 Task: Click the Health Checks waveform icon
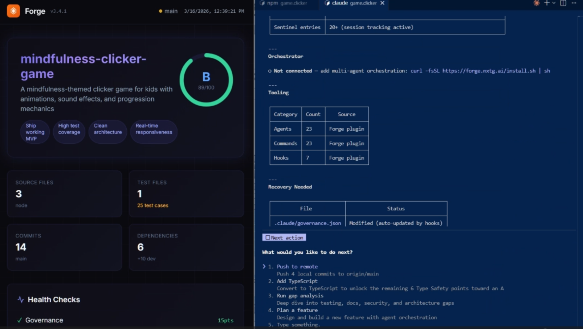[x=20, y=300]
